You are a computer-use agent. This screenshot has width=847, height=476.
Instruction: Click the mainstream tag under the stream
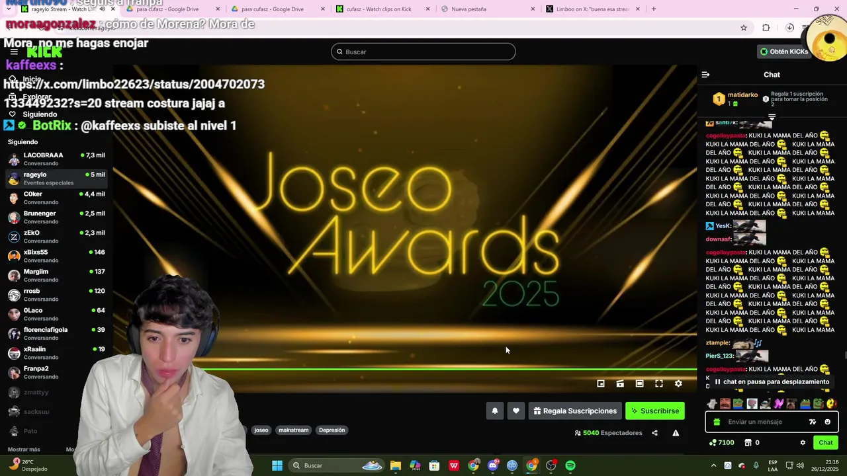click(293, 430)
